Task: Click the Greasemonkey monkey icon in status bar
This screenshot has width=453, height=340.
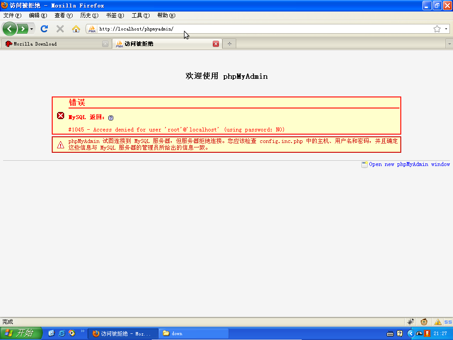Action: tap(424, 321)
